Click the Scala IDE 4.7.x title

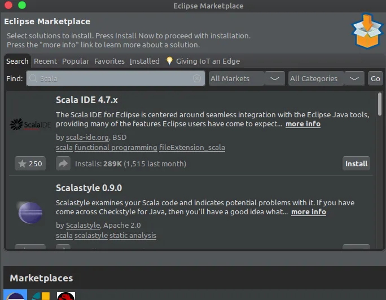[x=87, y=100]
